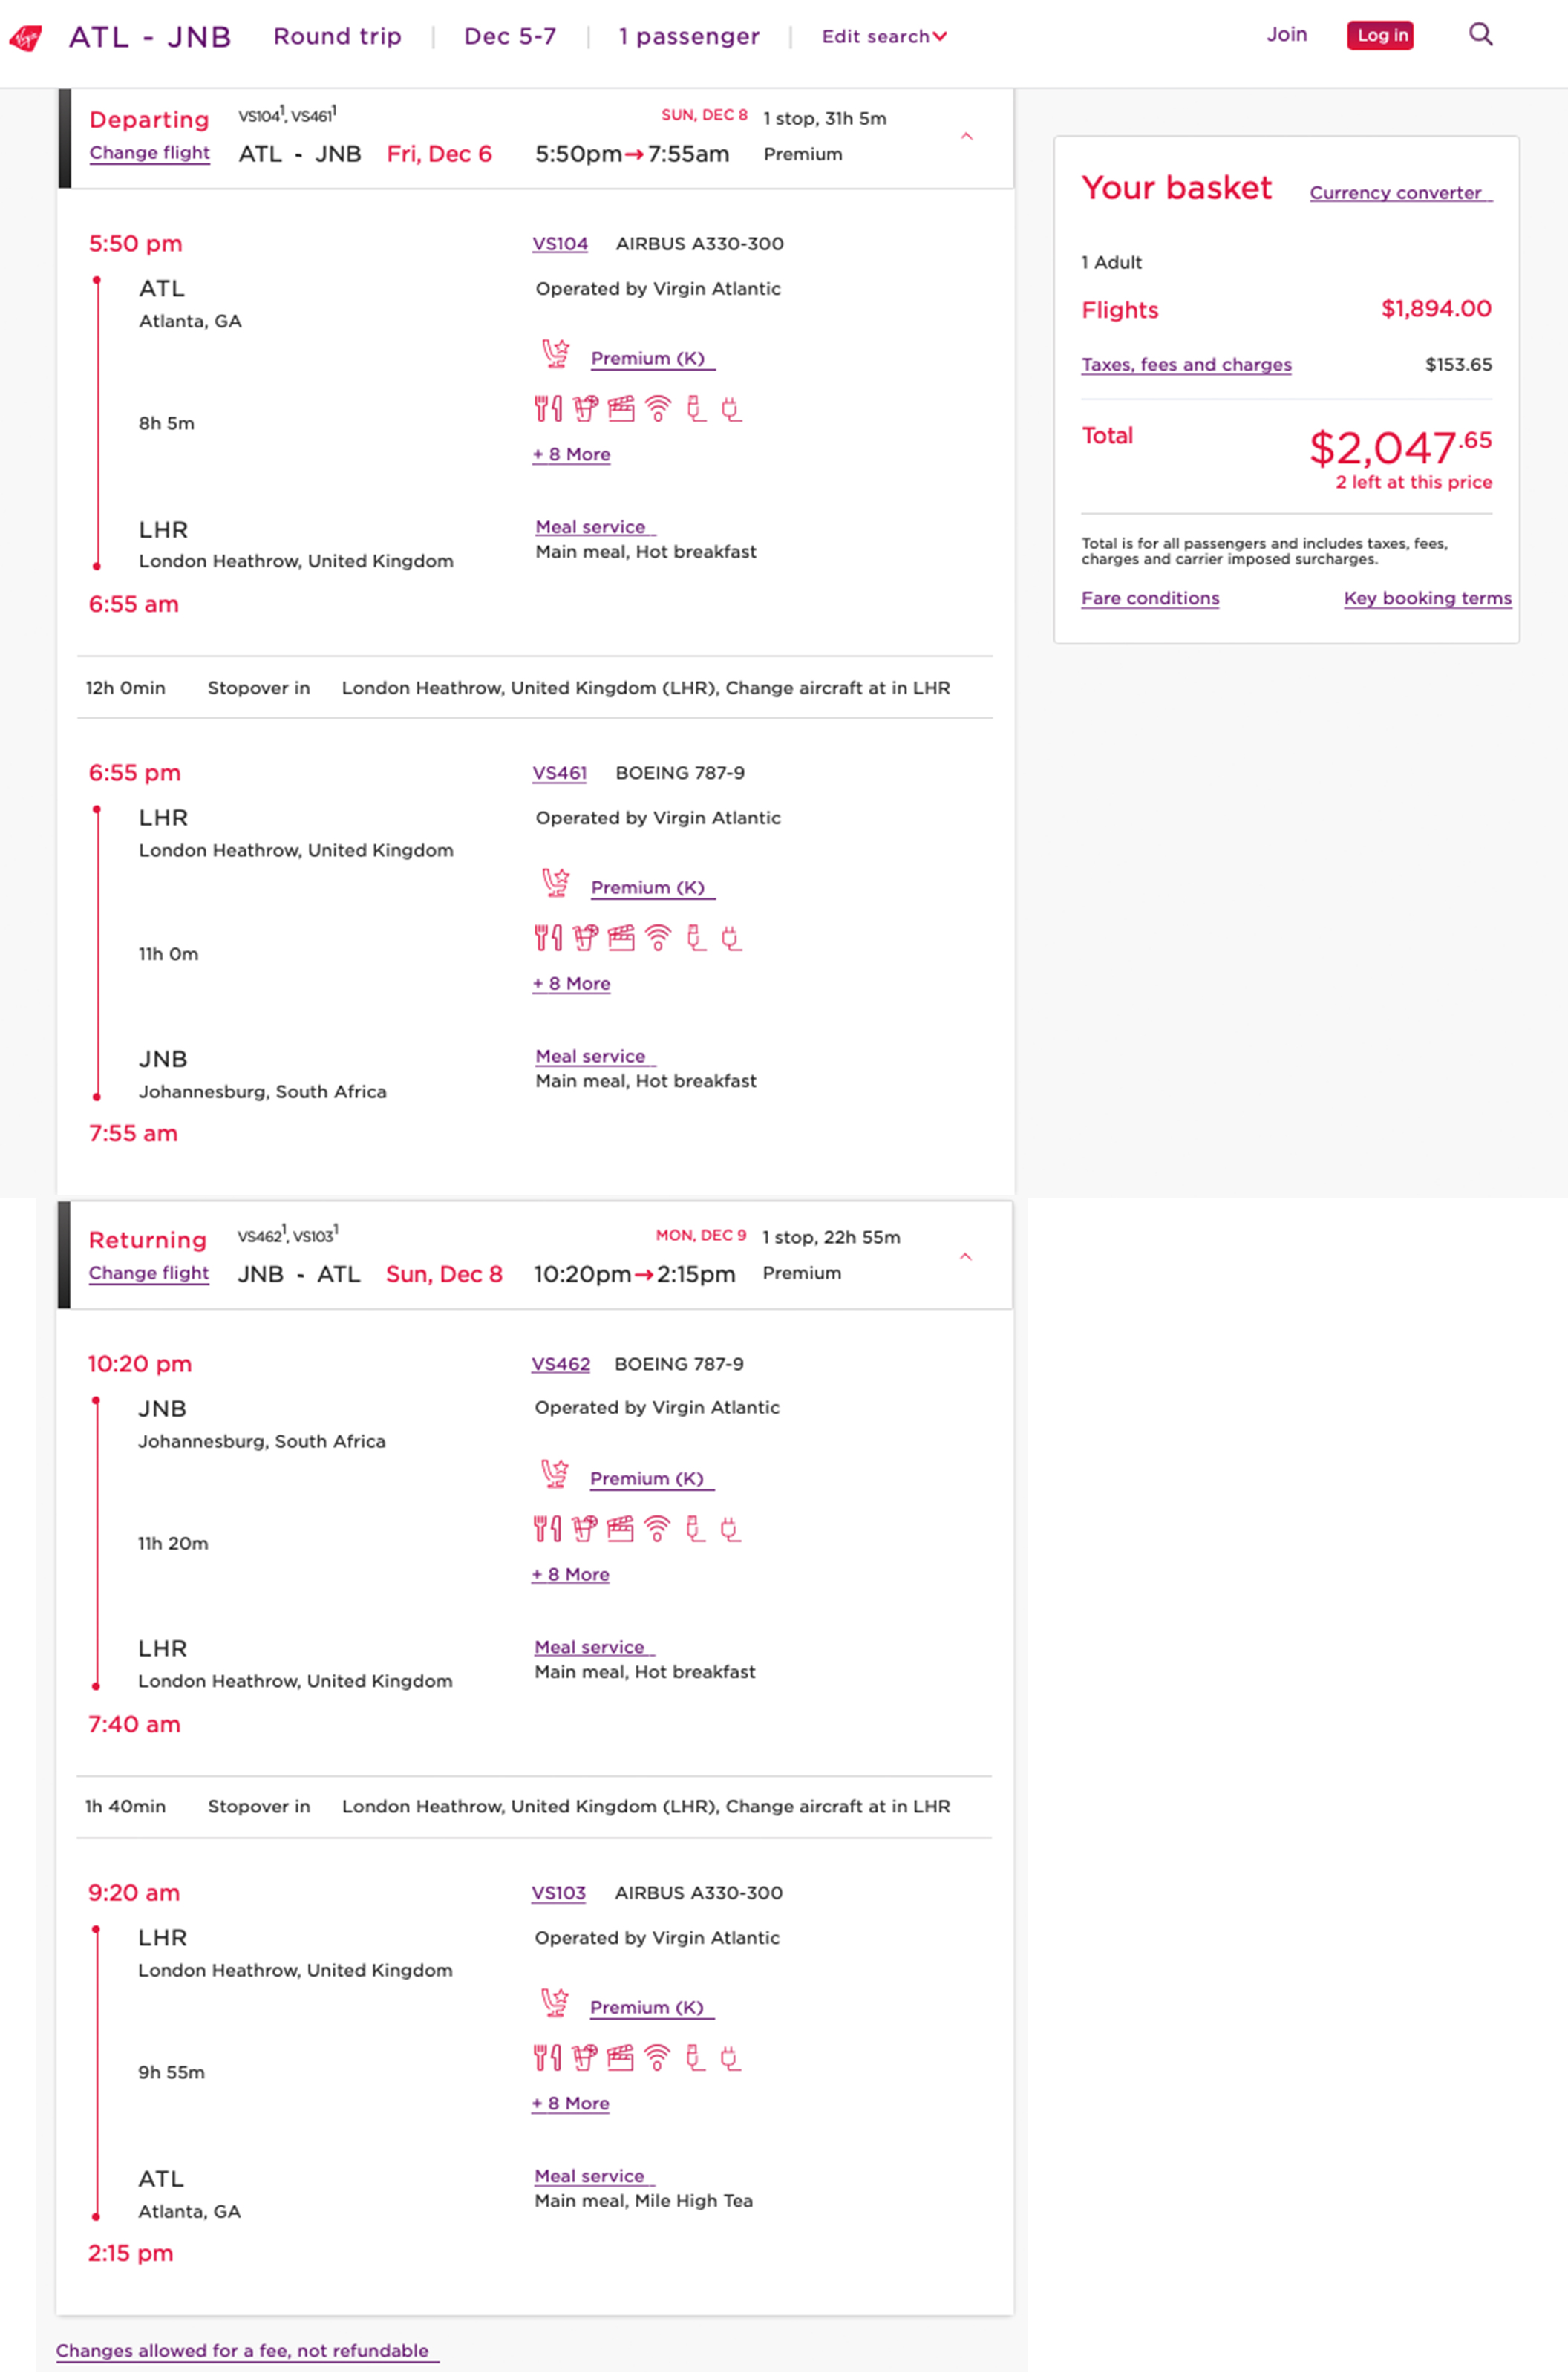Viewport: 1568px width, 2379px height.
Task: Open the Edit search dropdown
Action: tap(884, 37)
